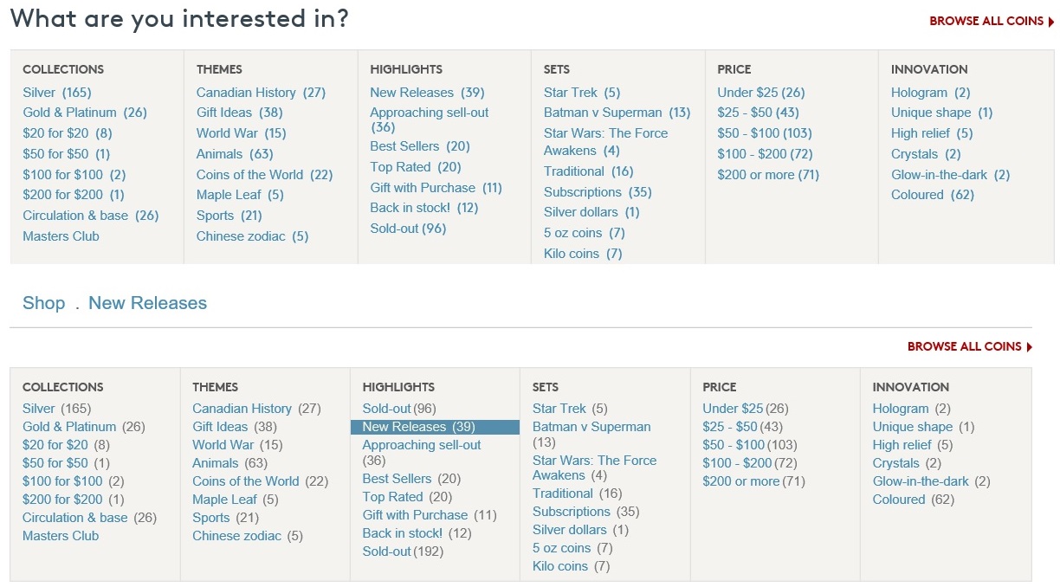
Task: Open Hologram (2) in the top Innovation list
Action: click(931, 93)
